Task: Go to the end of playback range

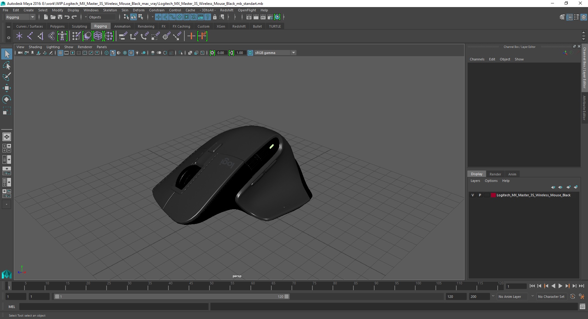Action: pyautogui.click(x=581, y=286)
